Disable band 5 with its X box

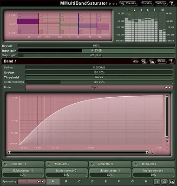click(99, 32)
